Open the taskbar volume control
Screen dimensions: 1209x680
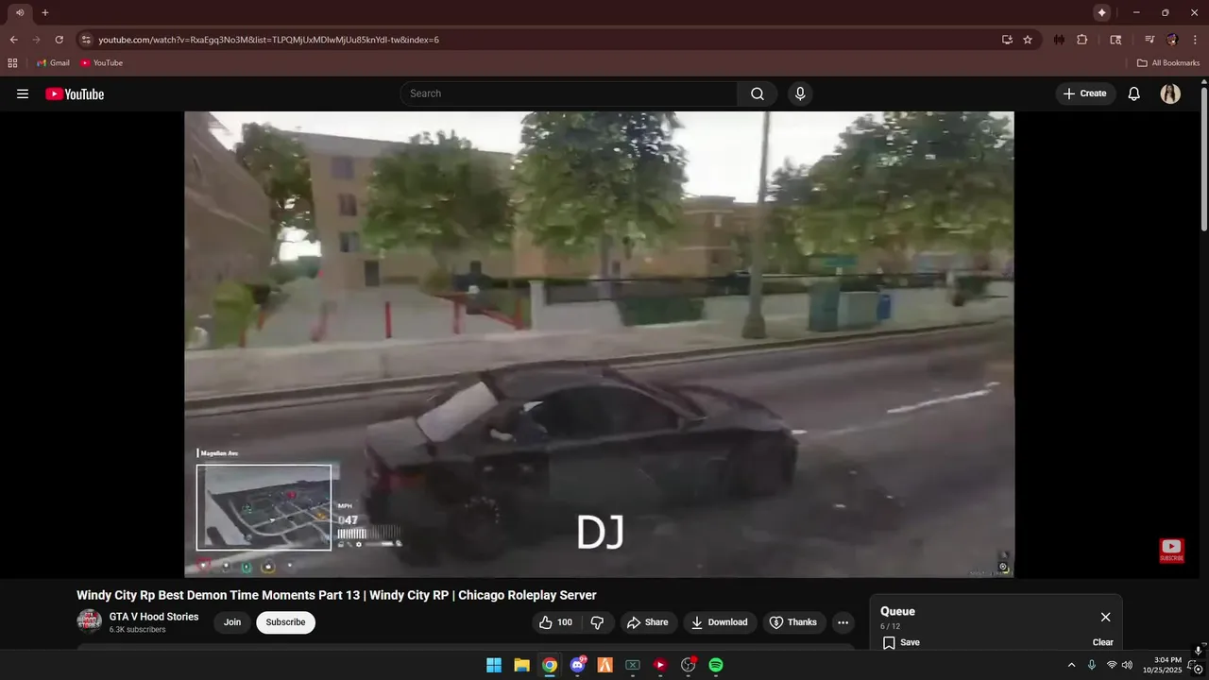(1127, 665)
